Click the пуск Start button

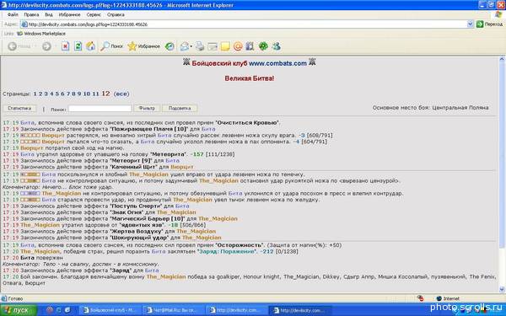[19, 310]
